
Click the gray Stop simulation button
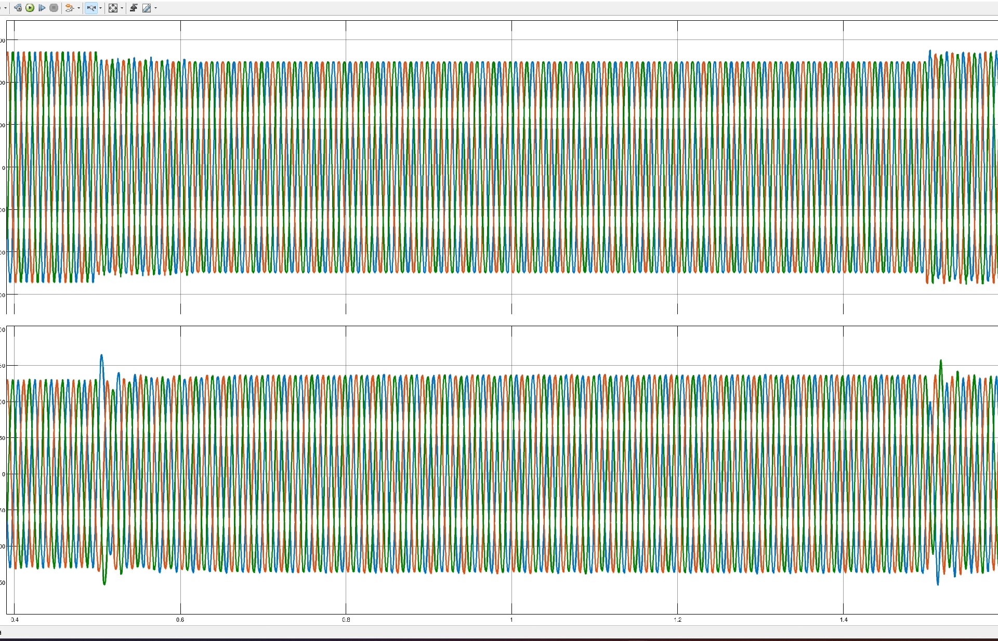point(54,8)
